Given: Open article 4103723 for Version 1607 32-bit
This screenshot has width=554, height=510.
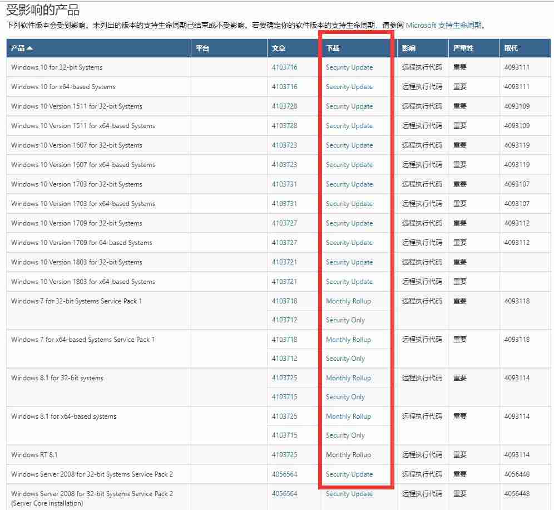Looking at the screenshot, I should tap(284, 145).
